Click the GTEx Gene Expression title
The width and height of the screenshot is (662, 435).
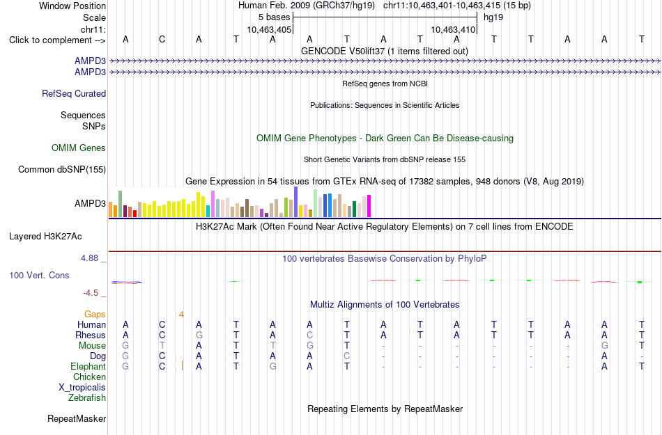[385, 182]
